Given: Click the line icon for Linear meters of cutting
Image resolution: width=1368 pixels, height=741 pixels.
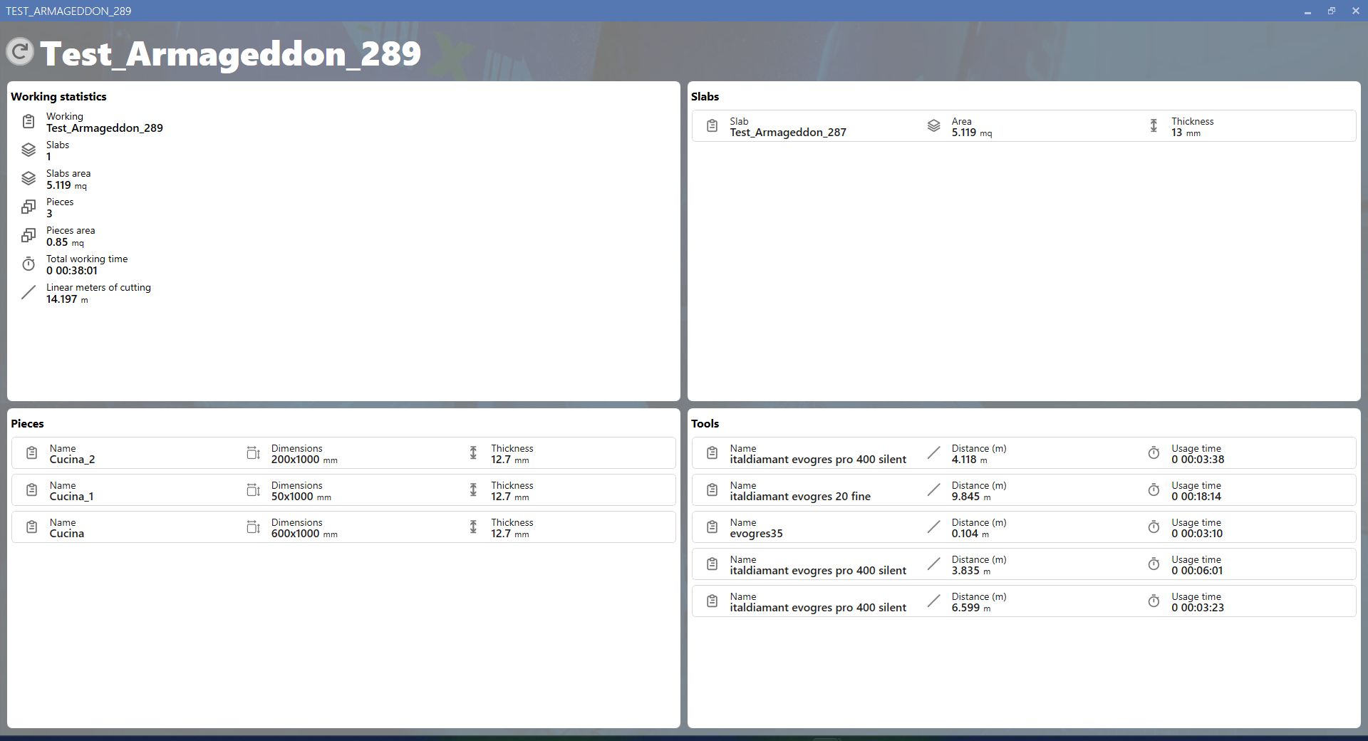Looking at the screenshot, I should pos(28,292).
